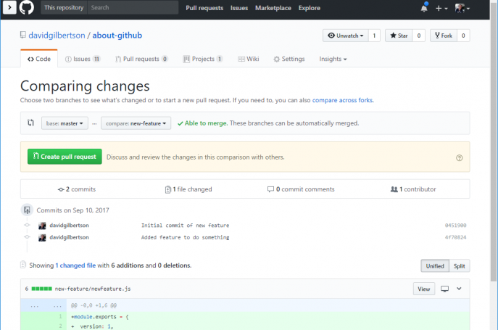Click the display rich diff monitor icon
Image resolution: width=498 pixels, height=330 pixels.
pyautogui.click(x=444, y=289)
